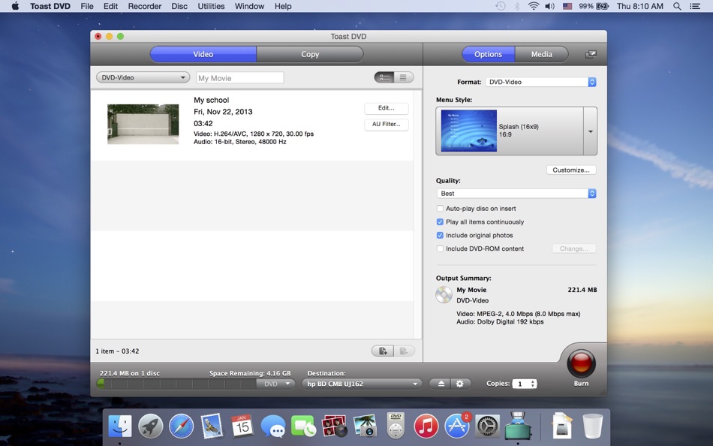Open the Utilities menu
The width and height of the screenshot is (713, 446).
pos(211,6)
